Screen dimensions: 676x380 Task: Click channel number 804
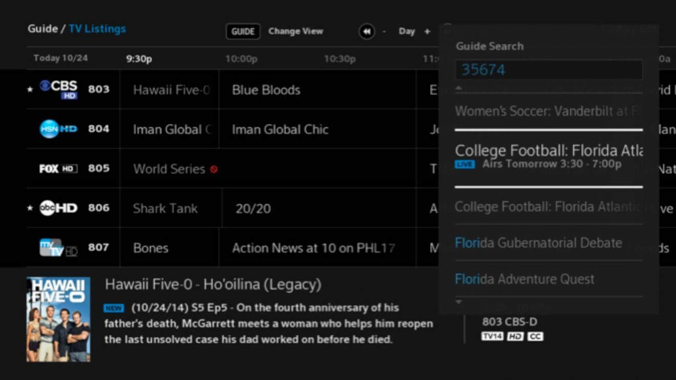99,129
